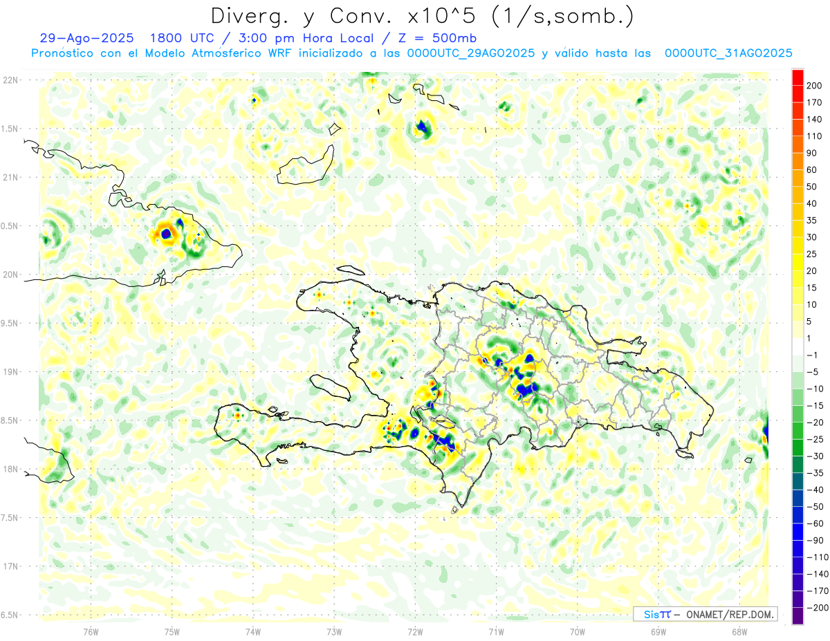Click the longitude label '68W'

(x=739, y=631)
